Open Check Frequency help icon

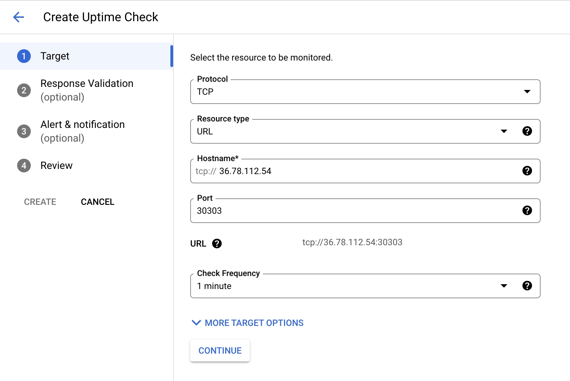527,286
